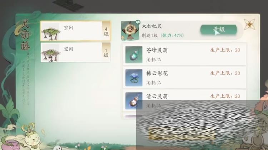The height and width of the screenshot is (150, 268).
Task: Open the 苍峰灵葫 recipe row
Action: coord(184,55)
